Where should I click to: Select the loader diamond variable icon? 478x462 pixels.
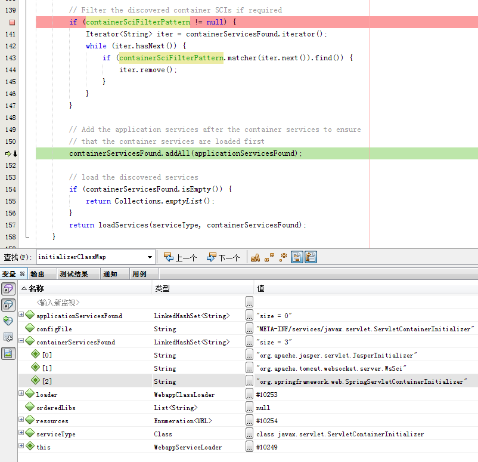(30, 393)
